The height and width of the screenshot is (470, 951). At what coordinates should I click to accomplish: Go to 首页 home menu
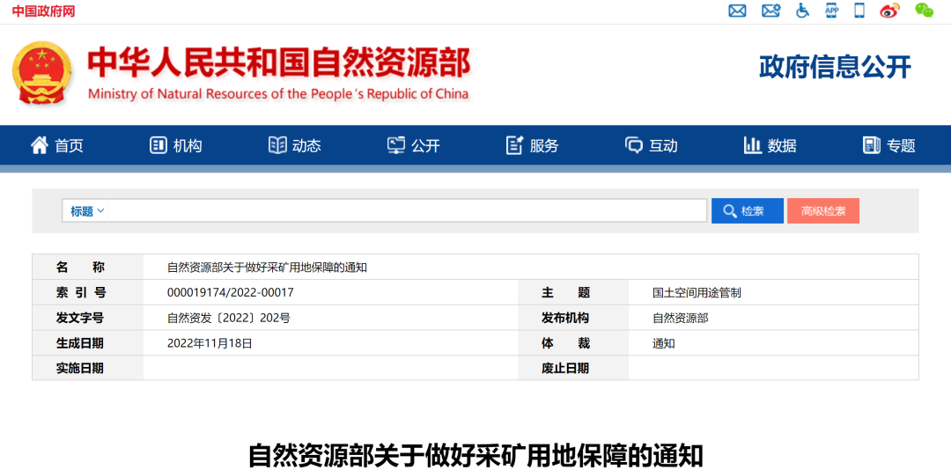pos(57,146)
